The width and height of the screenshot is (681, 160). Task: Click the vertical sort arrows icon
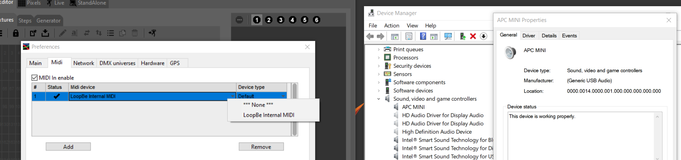[99, 33]
